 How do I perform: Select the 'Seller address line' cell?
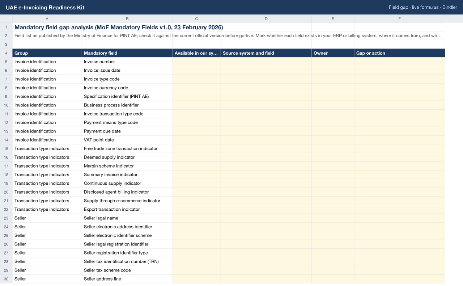(127, 279)
